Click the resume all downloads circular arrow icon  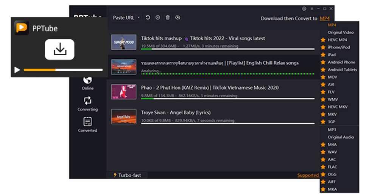pos(148,17)
